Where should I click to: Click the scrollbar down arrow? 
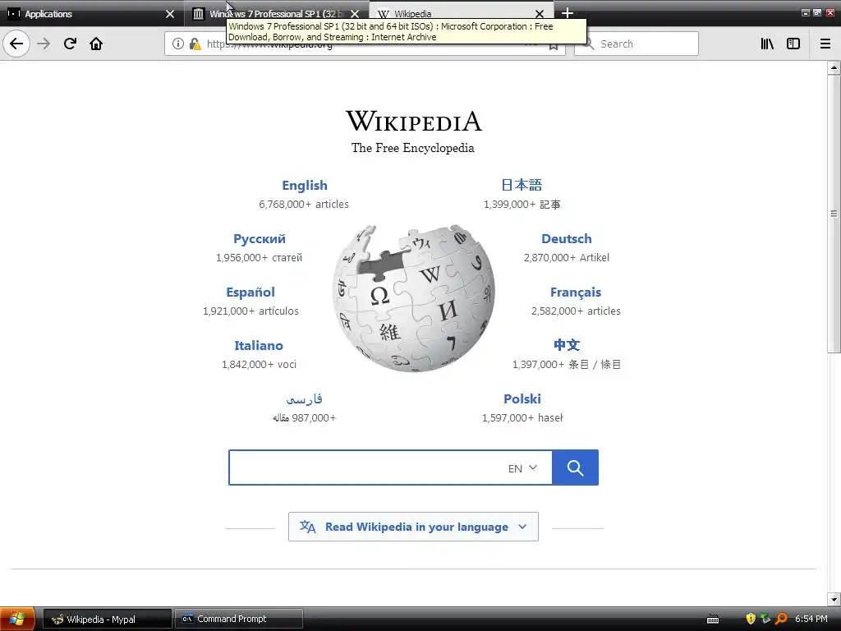pos(834,599)
